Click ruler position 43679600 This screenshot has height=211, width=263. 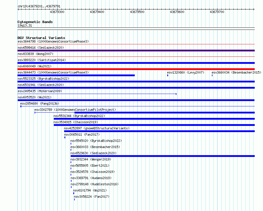tap(177, 12)
